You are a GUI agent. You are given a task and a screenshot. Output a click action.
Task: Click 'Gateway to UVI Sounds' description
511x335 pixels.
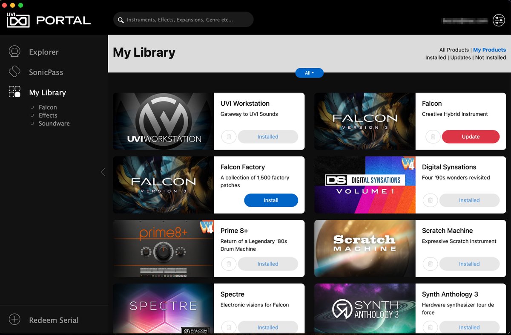249,114
